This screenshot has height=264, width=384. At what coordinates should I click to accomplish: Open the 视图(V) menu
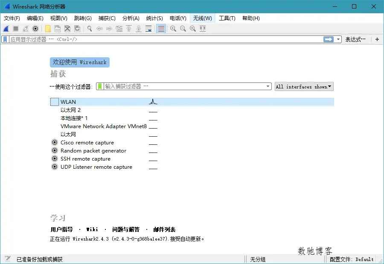59,18
